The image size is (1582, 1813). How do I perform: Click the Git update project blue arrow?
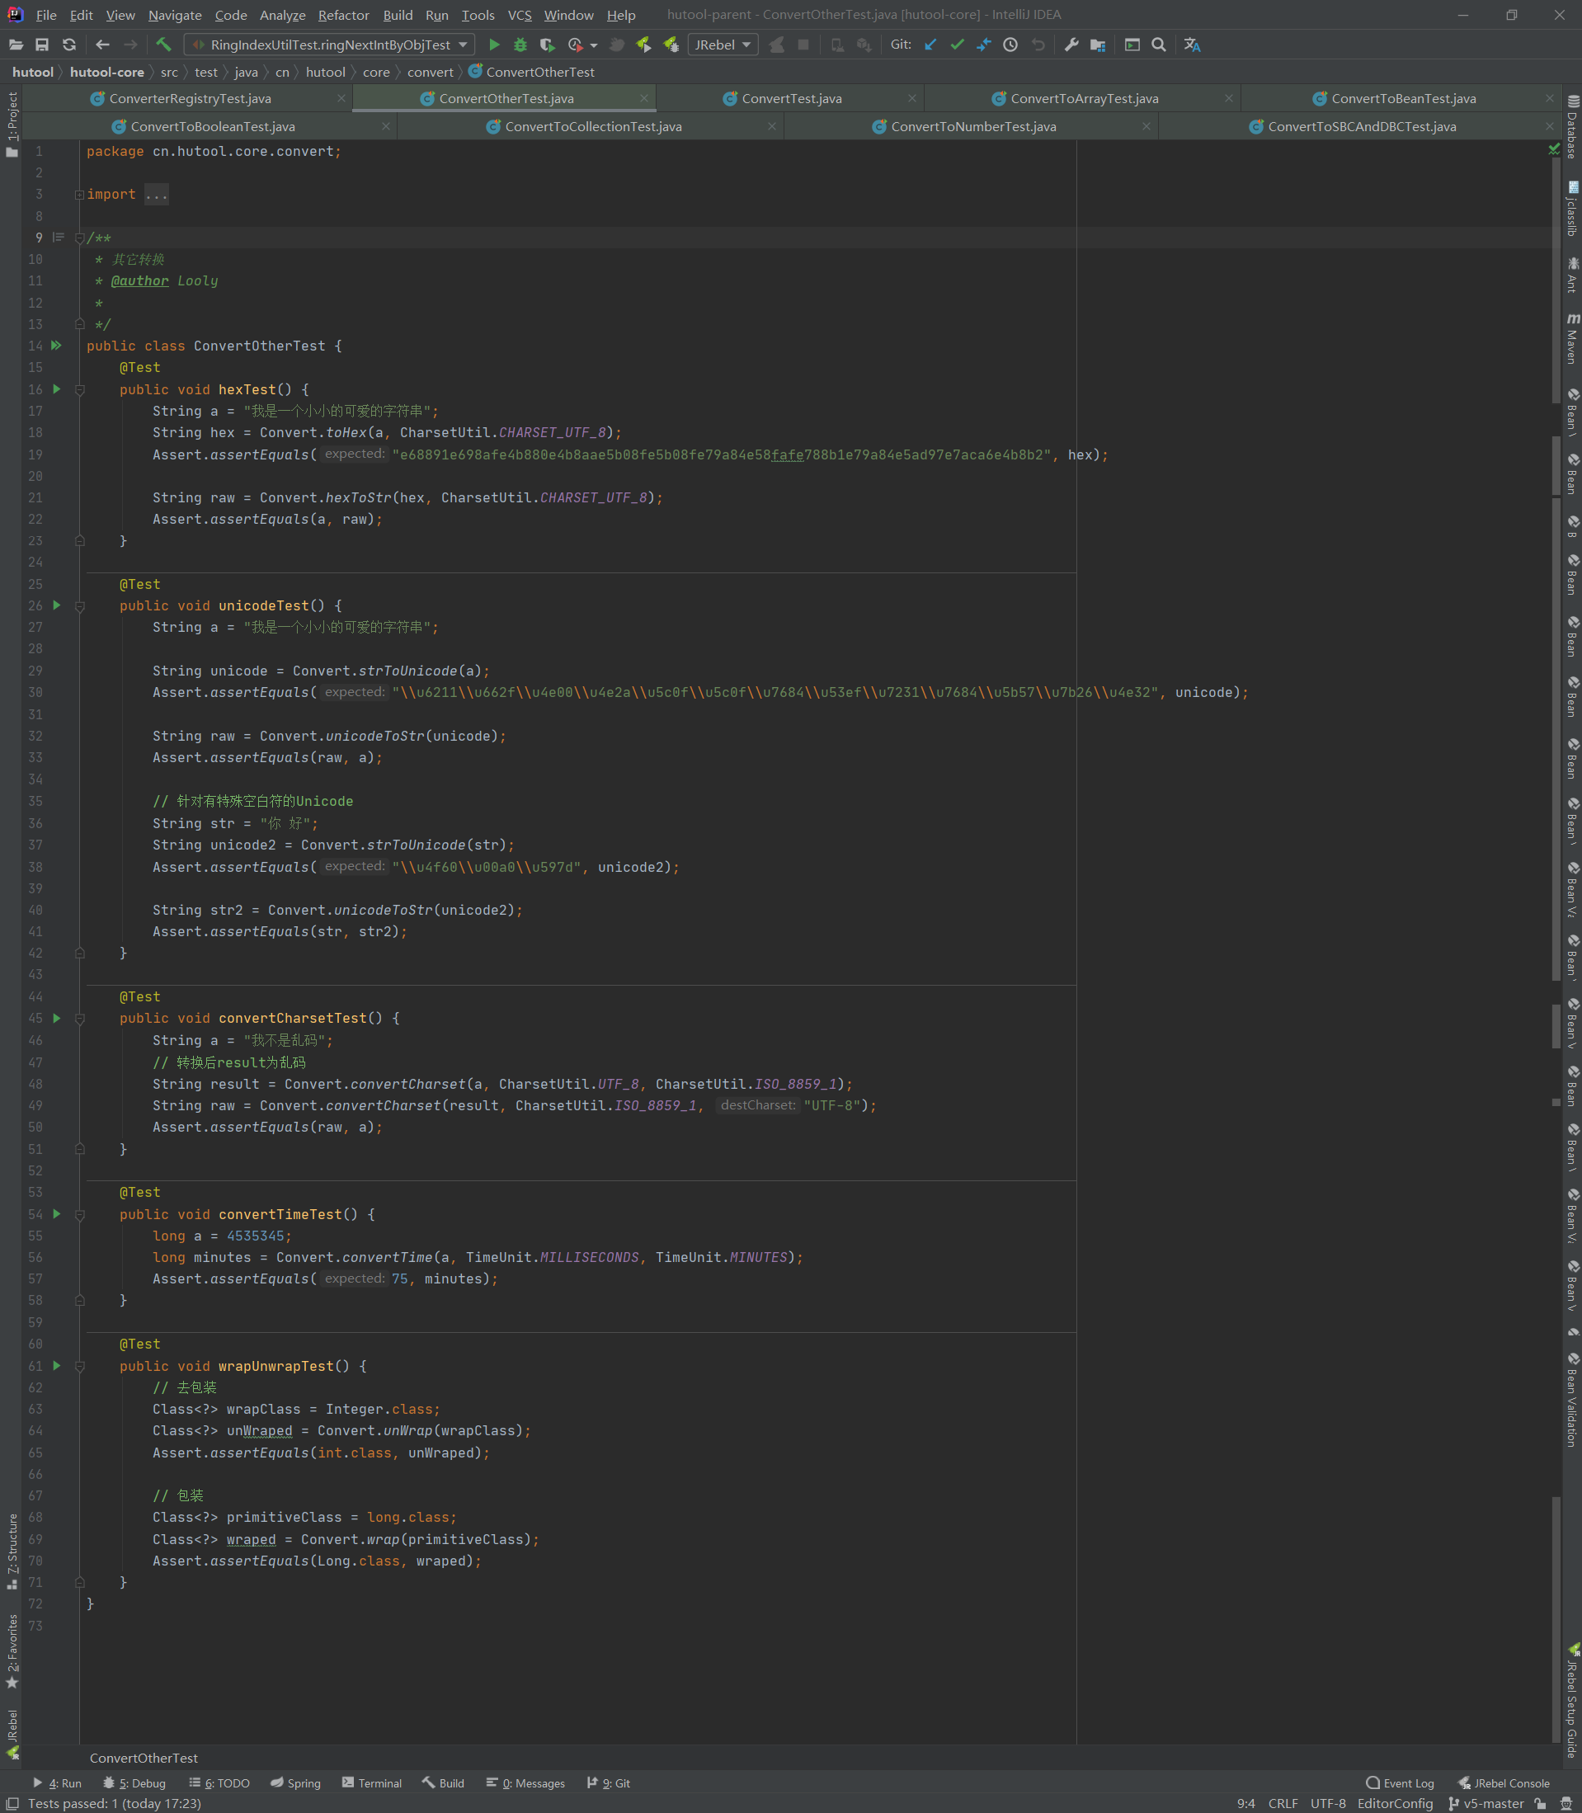tap(930, 45)
